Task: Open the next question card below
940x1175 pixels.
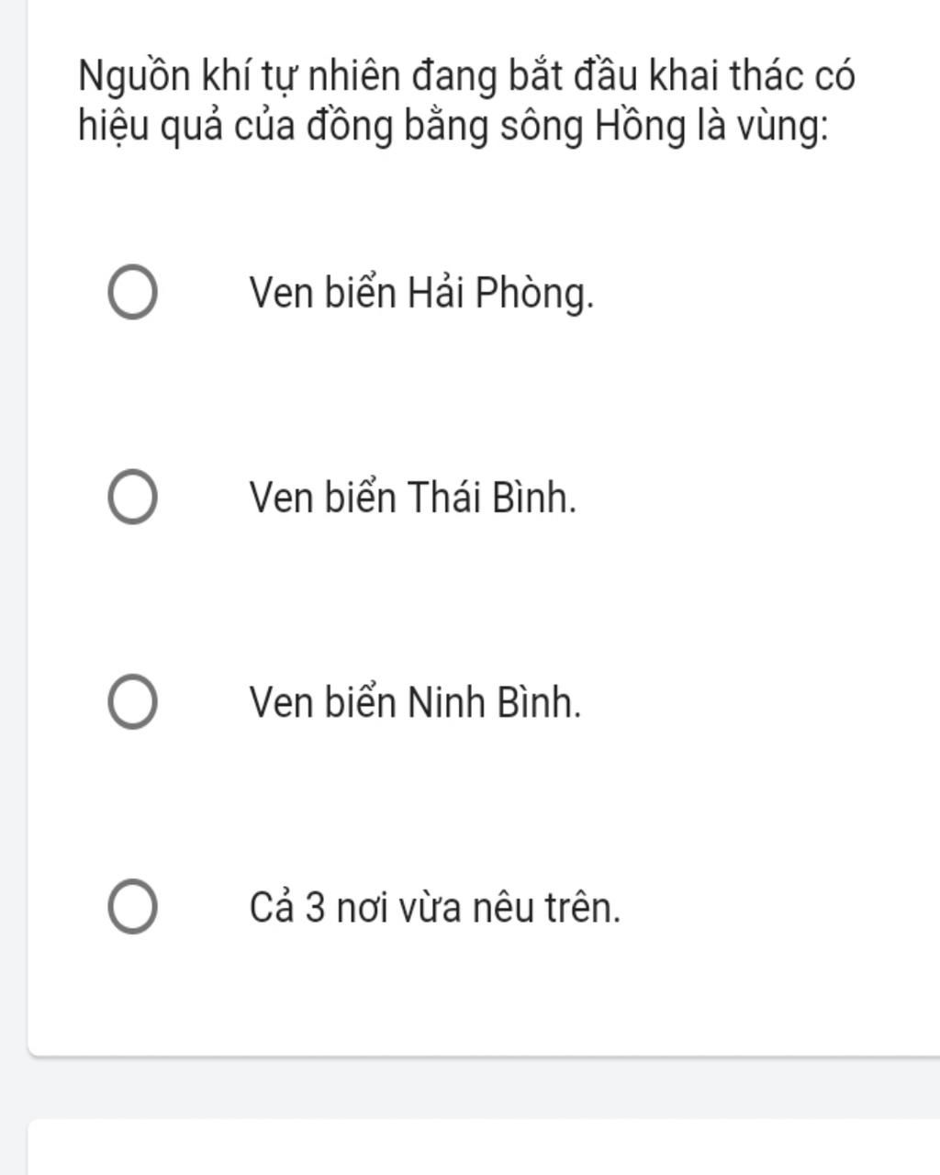Action: click(484, 1147)
